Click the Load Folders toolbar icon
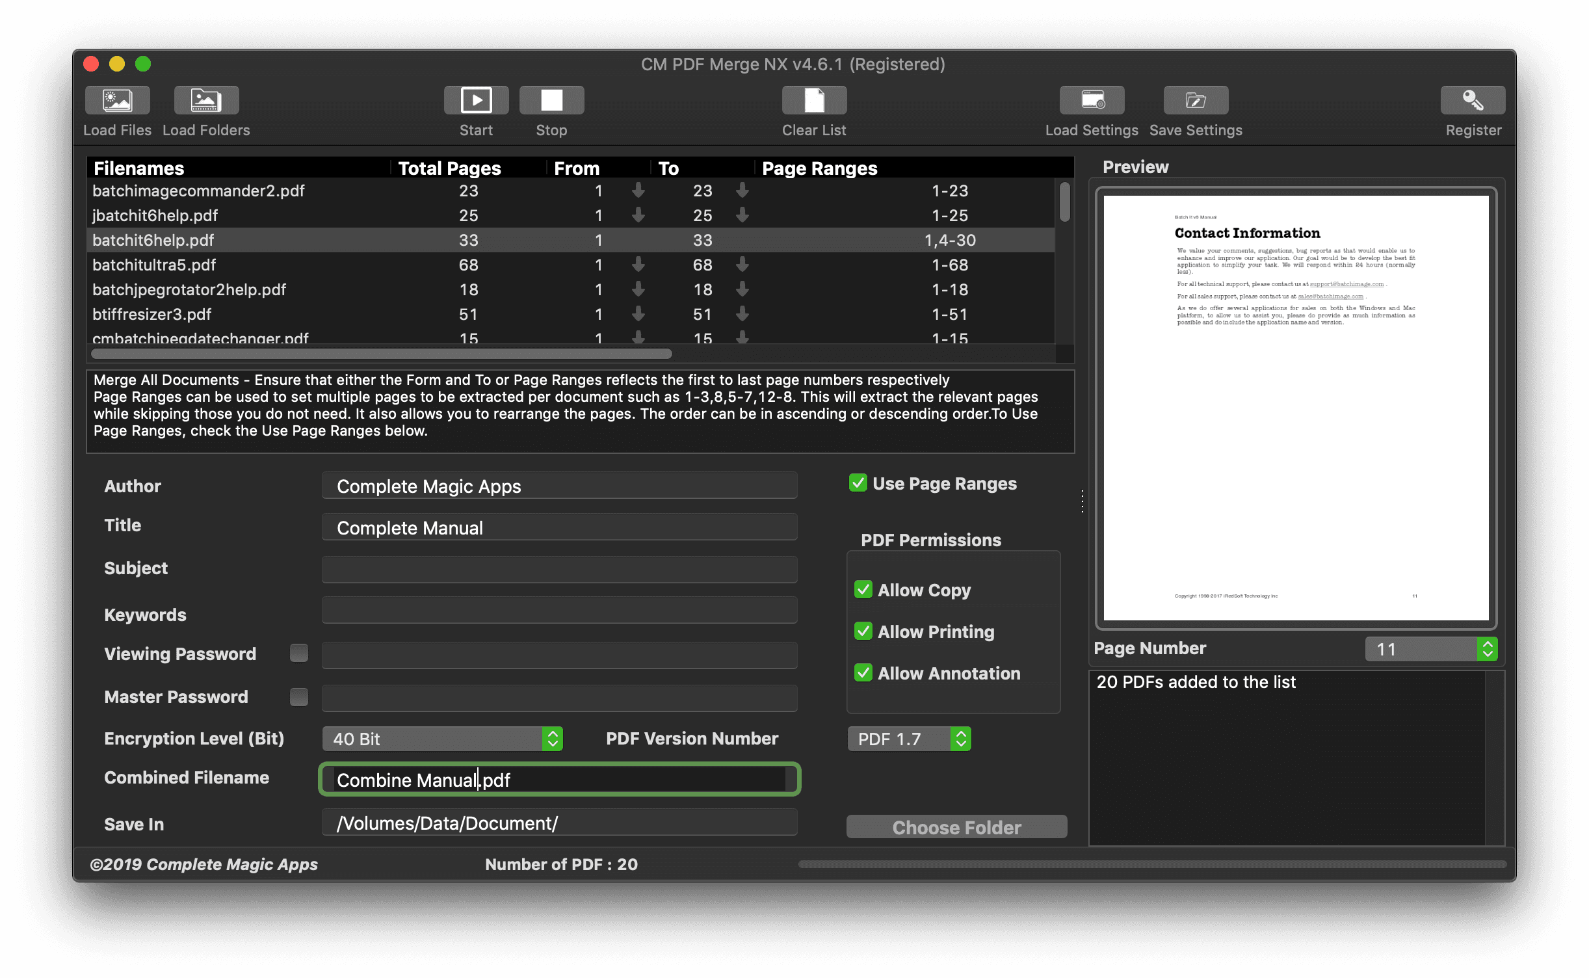1589x978 pixels. [x=206, y=100]
